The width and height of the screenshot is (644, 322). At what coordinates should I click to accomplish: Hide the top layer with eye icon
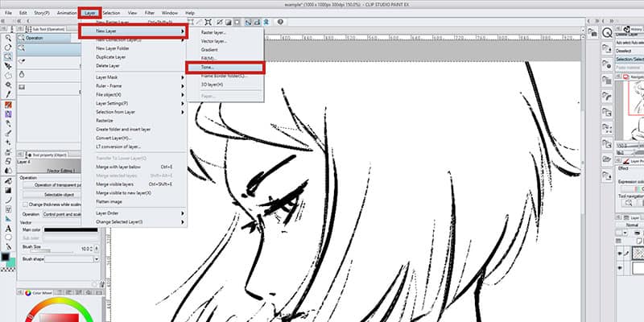[620, 254]
